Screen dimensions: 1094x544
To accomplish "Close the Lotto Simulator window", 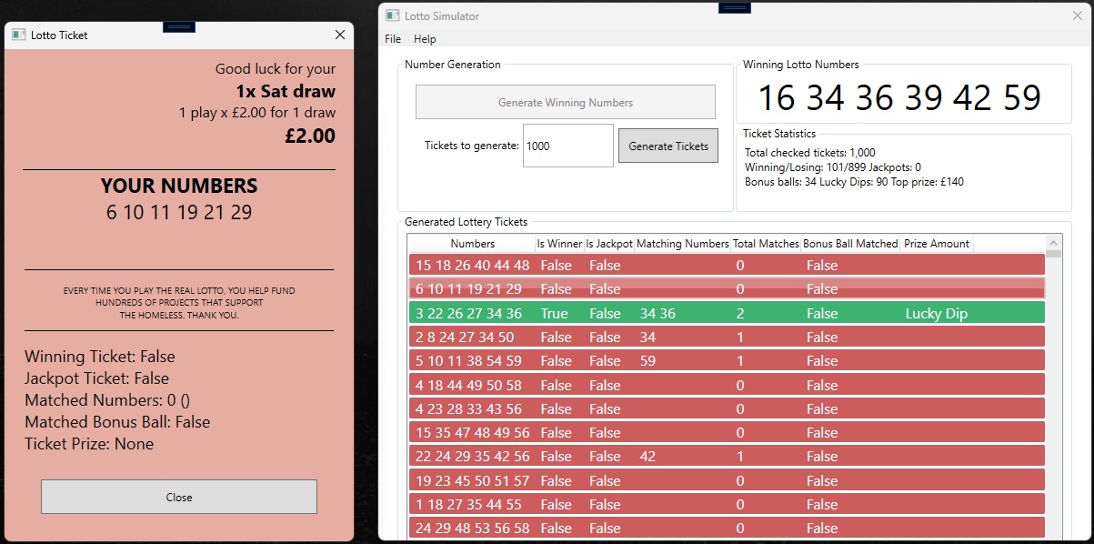I will (1078, 16).
